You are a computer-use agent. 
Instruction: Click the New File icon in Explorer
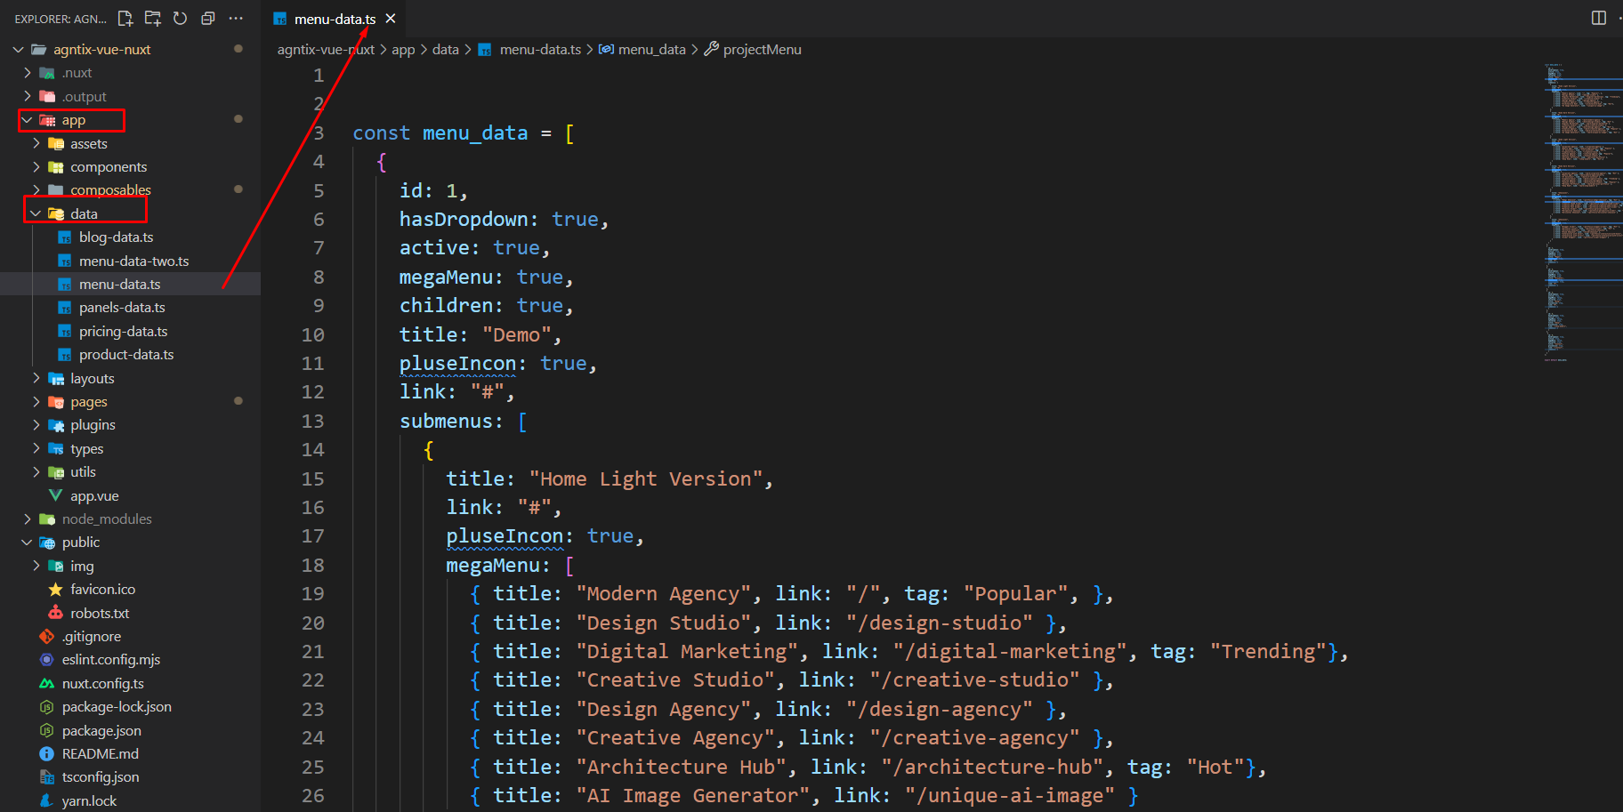tap(125, 18)
